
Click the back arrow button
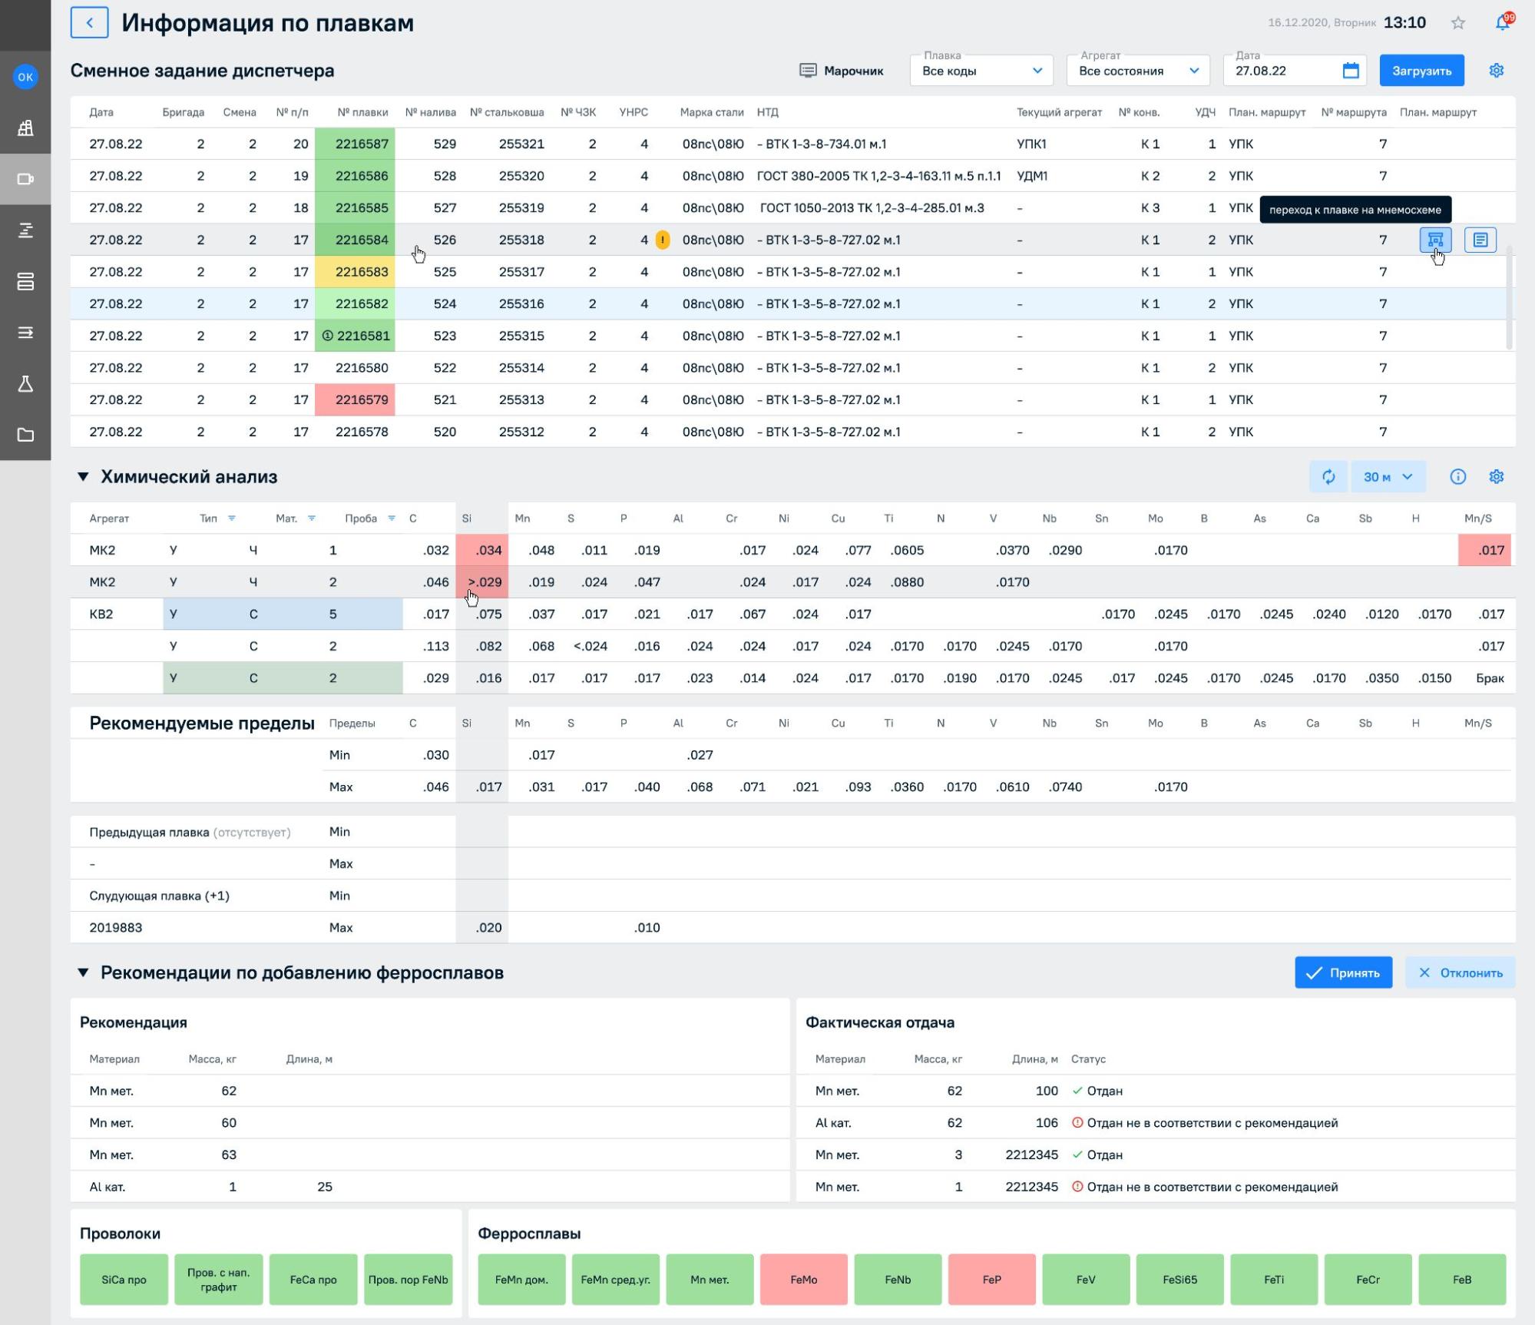point(89,23)
